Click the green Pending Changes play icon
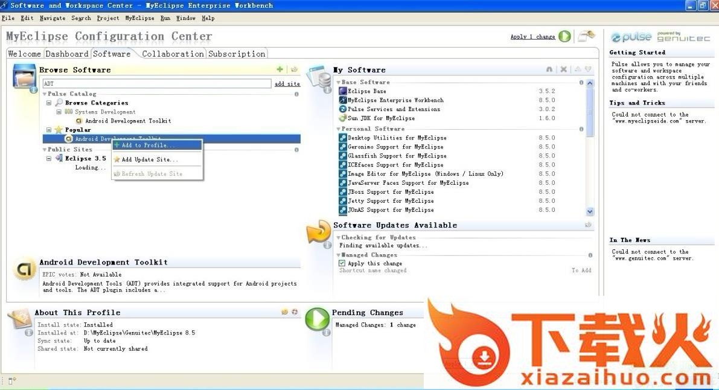This screenshot has height=390, width=719. 318,319
